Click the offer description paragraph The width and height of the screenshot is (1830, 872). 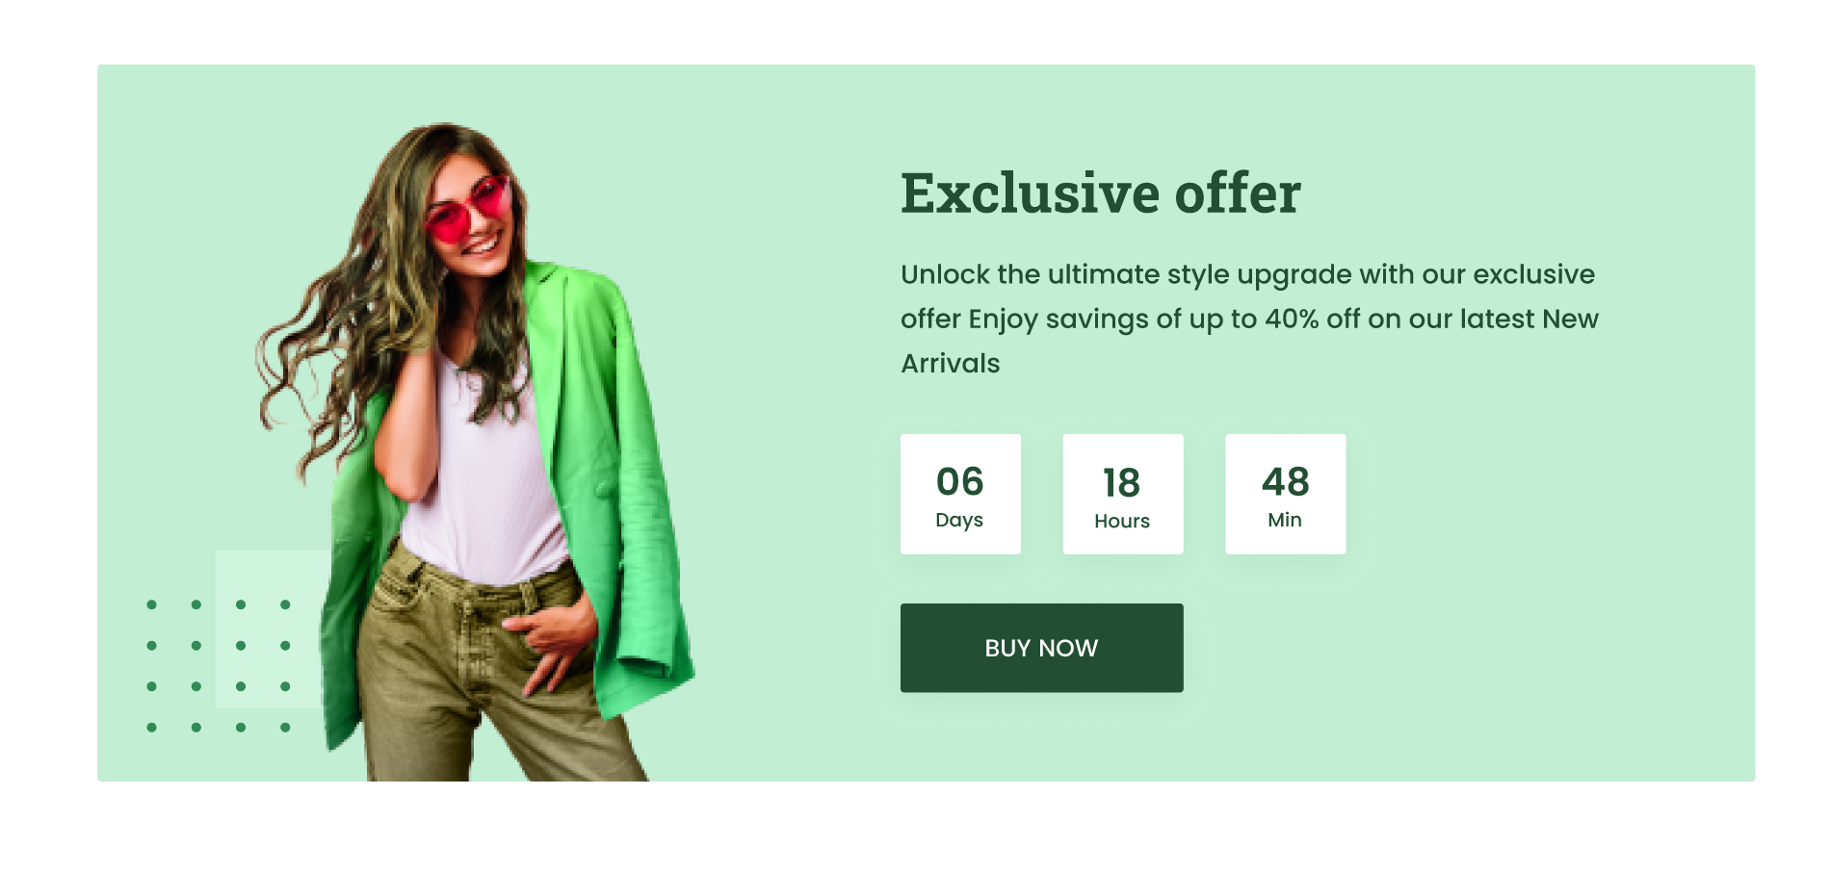click(x=1249, y=319)
